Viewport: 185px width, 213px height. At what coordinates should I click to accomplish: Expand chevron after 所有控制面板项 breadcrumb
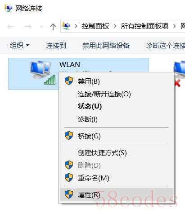[174, 26]
